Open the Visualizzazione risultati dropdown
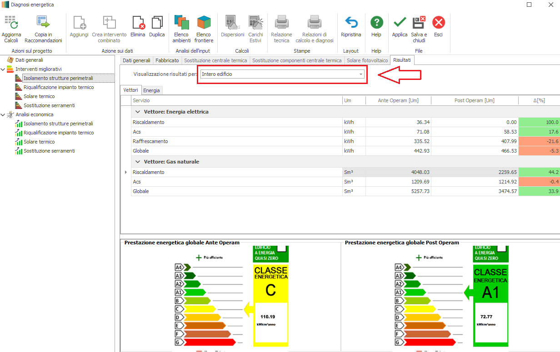560x352 pixels. coord(361,74)
